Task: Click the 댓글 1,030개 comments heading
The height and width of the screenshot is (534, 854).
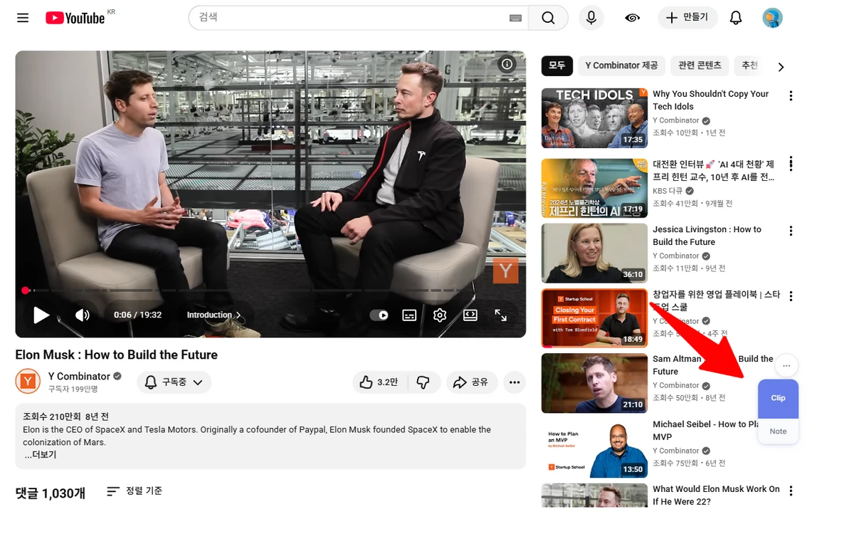Action: tap(51, 493)
